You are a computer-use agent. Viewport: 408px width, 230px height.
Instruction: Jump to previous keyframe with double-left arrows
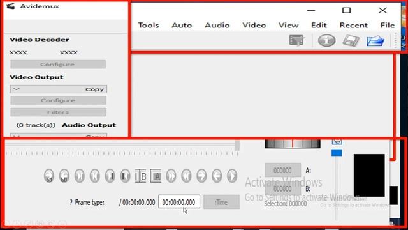coord(186,176)
